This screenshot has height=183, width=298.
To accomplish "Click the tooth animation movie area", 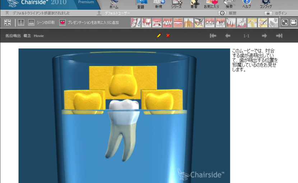I will click(x=124, y=116).
